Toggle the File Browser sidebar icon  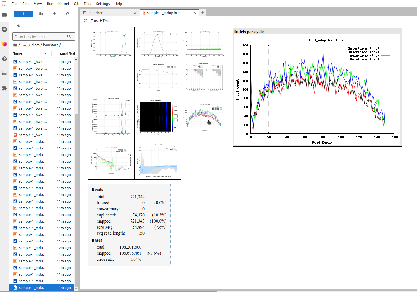coord(4,15)
